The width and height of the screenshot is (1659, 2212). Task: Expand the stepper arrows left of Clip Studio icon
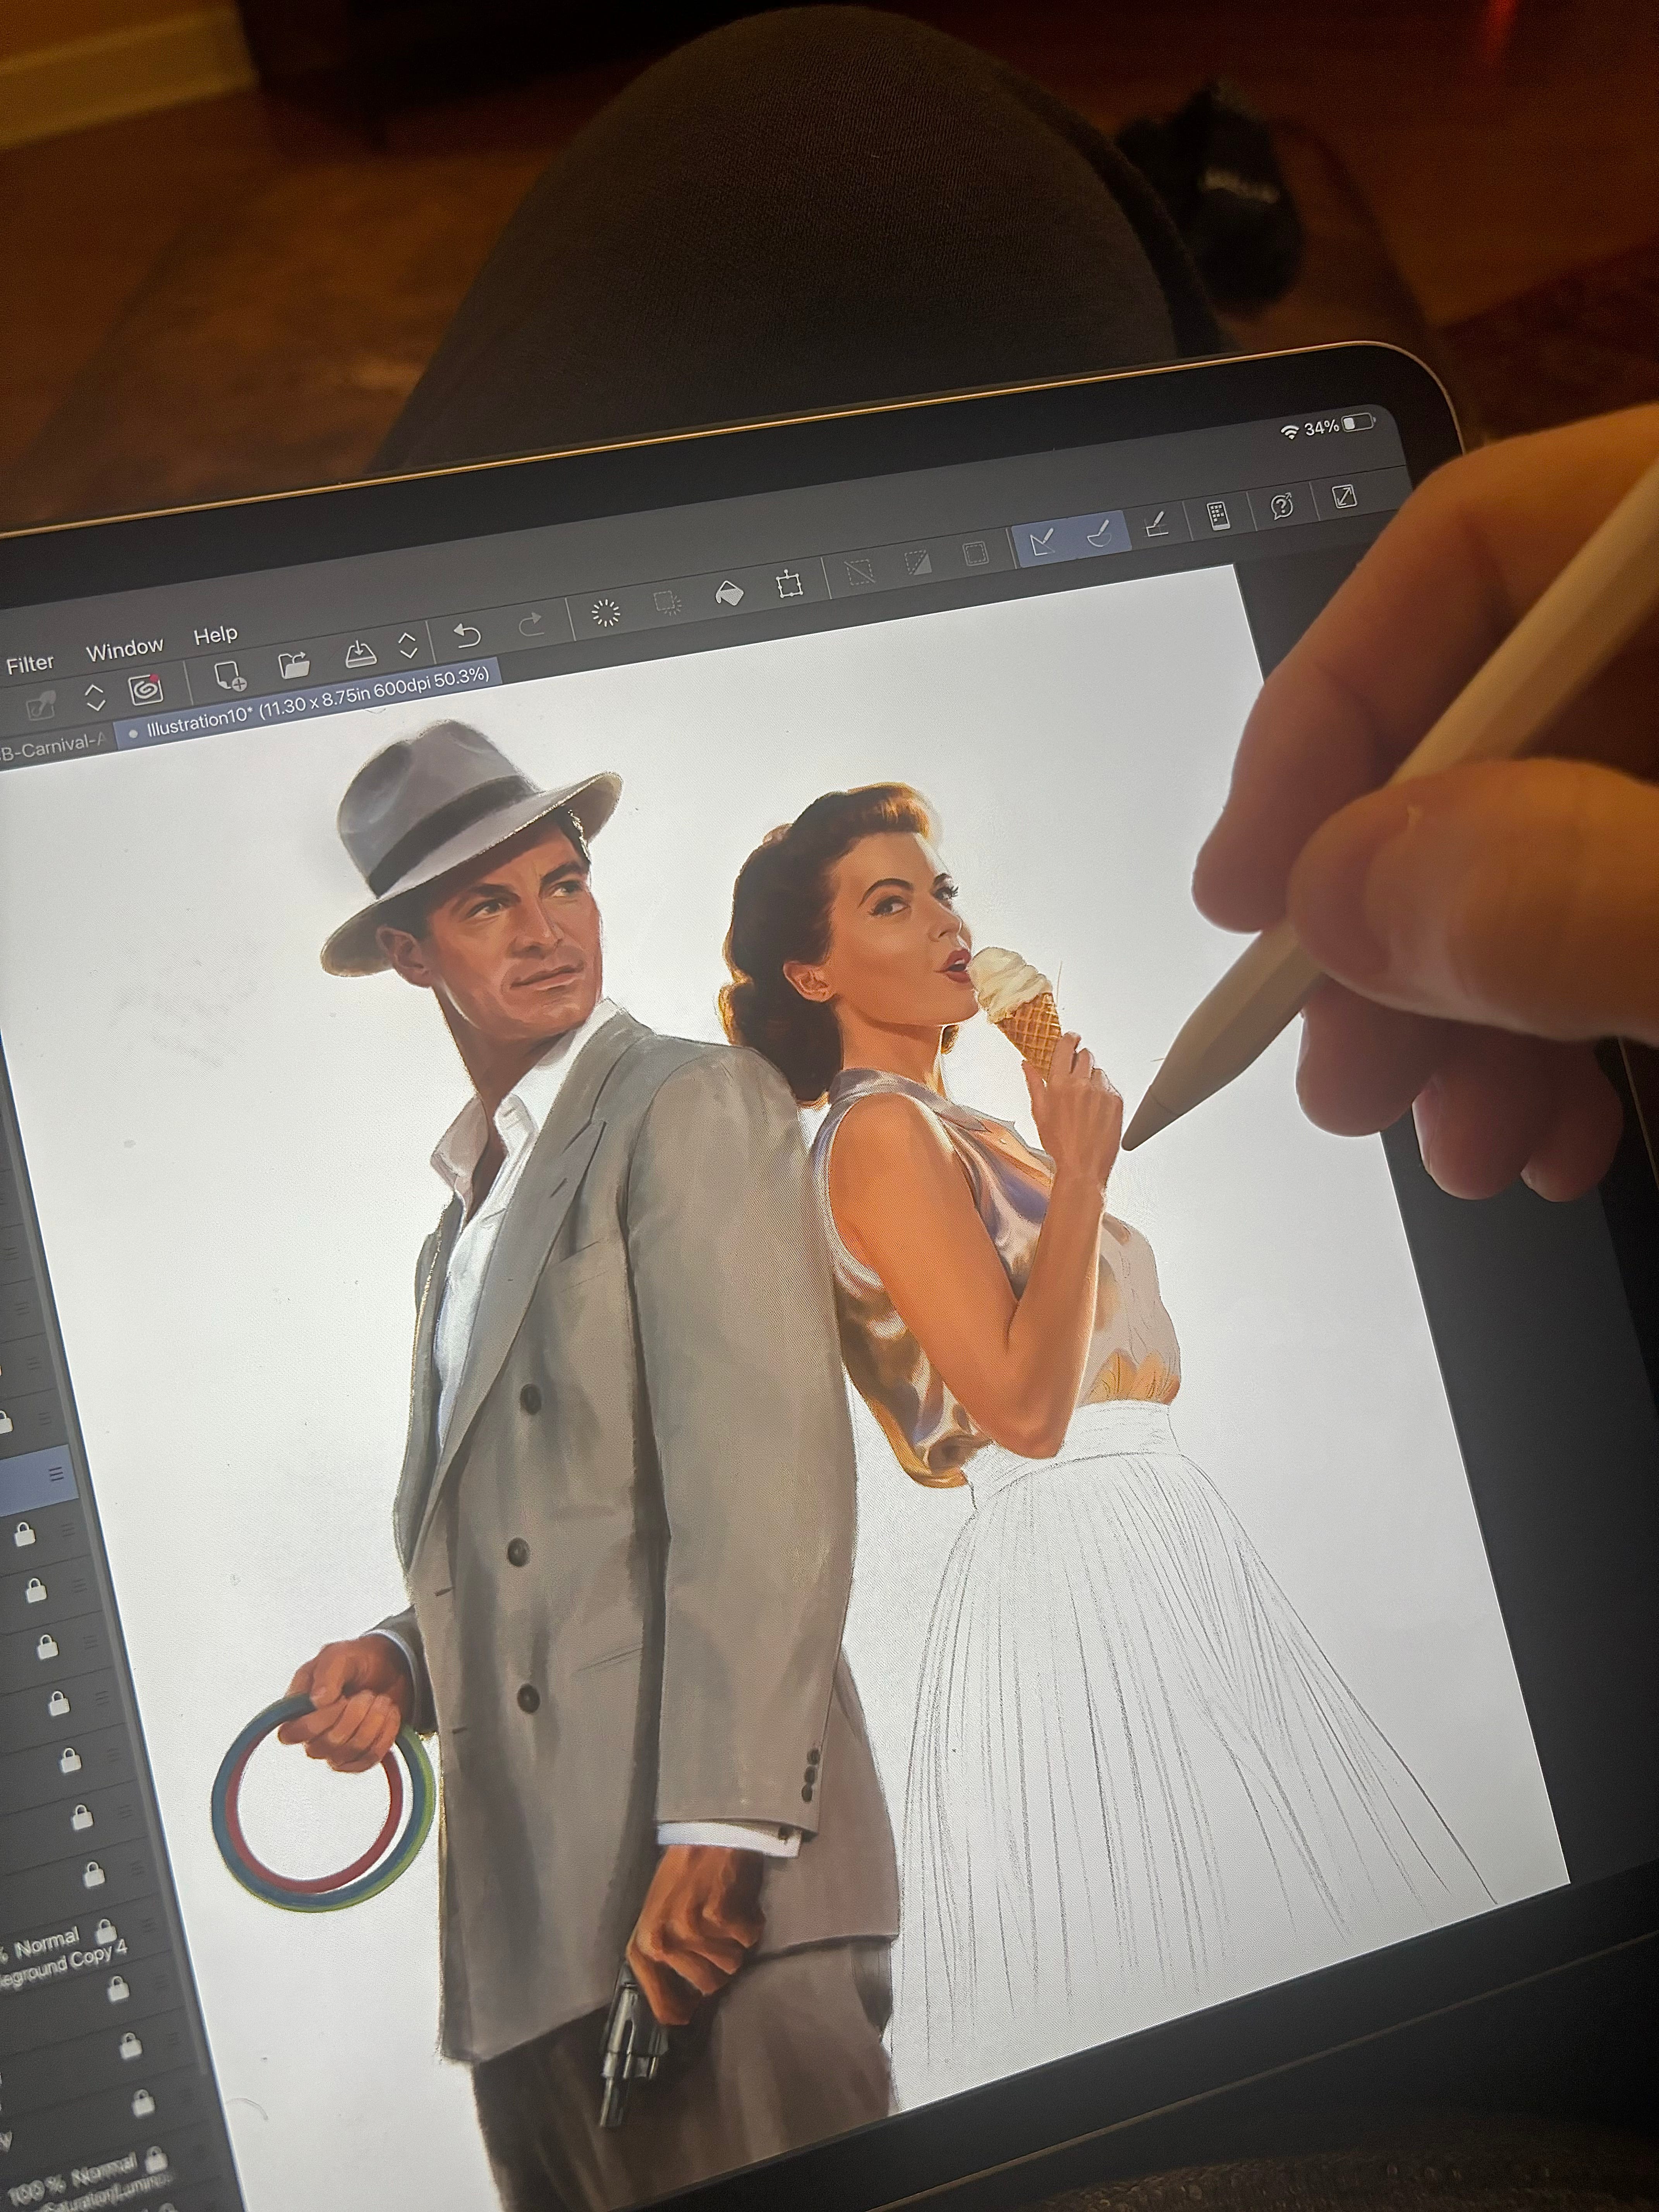pos(94,697)
